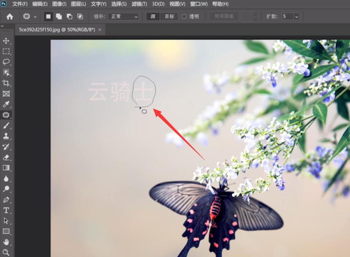
Task: Open the 滤镜(T) menu
Action: [139, 4]
